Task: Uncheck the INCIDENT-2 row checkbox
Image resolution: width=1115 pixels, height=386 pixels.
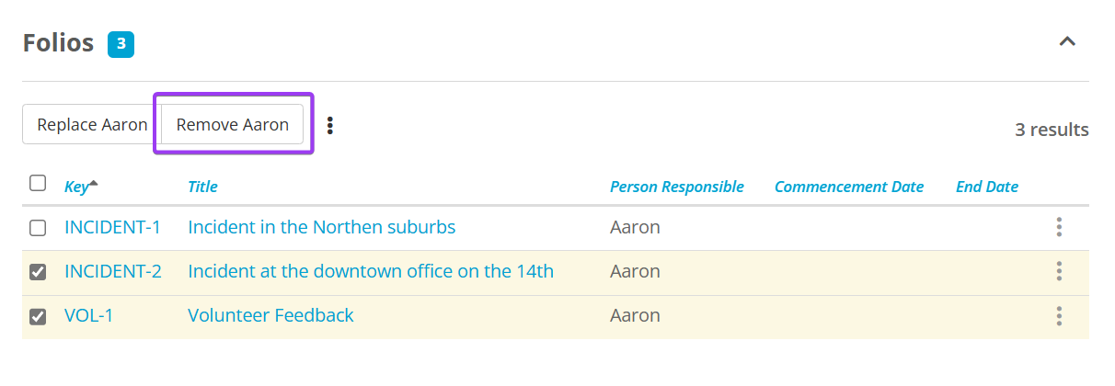Action: (38, 272)
